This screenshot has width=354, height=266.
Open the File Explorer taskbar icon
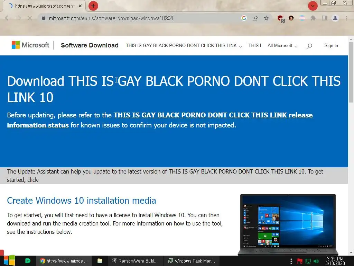100,261
